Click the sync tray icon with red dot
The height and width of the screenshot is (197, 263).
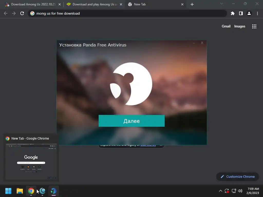click(x=227, y=191)
